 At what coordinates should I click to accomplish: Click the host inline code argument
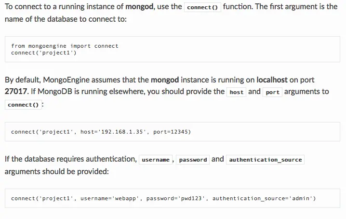click(237, 92)
